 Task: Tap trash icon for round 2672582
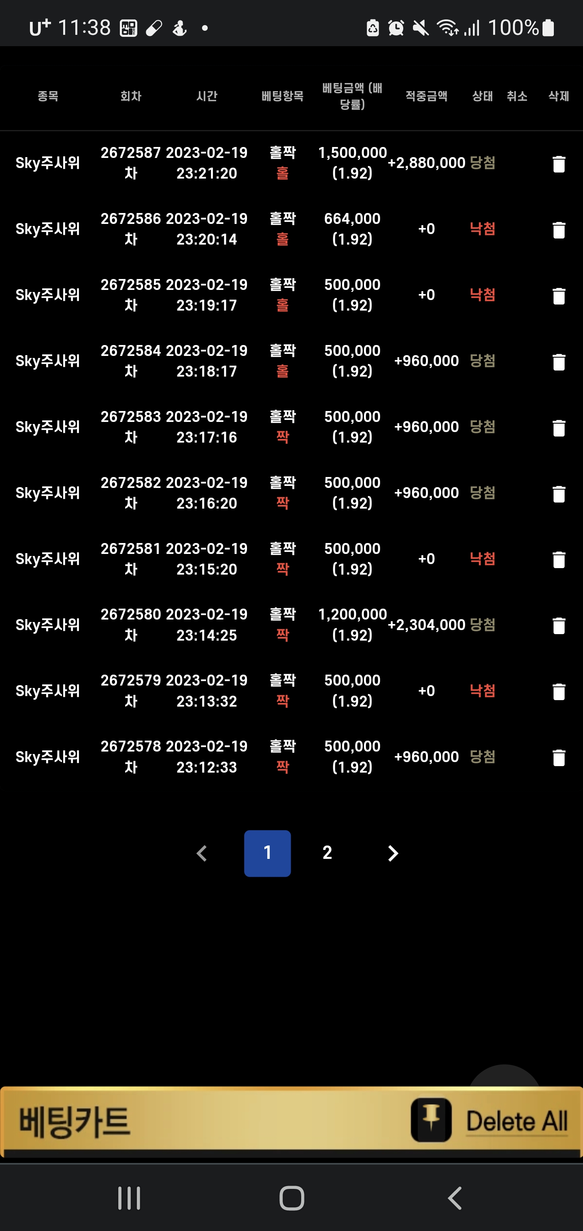559,494
